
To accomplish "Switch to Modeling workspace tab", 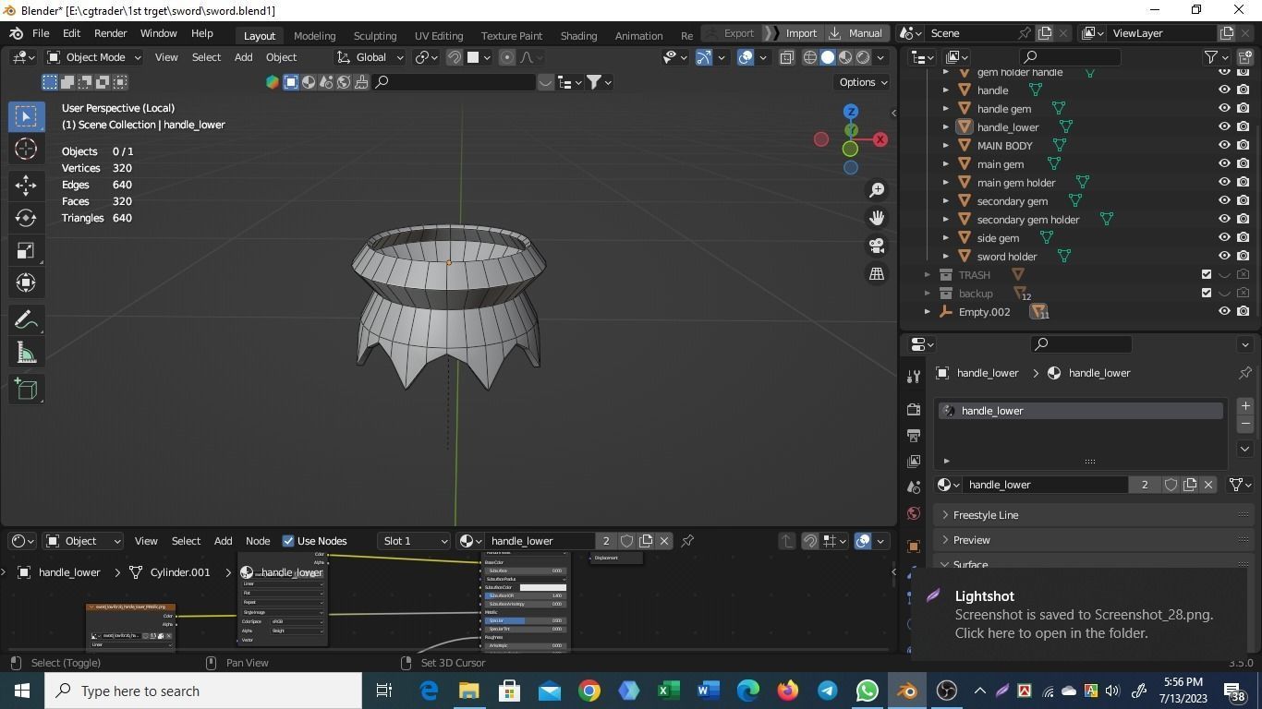I will [314, 35].
